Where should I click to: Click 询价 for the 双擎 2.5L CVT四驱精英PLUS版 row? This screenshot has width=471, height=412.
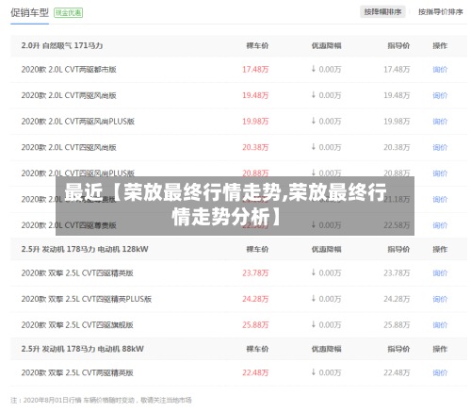[440, 300]
